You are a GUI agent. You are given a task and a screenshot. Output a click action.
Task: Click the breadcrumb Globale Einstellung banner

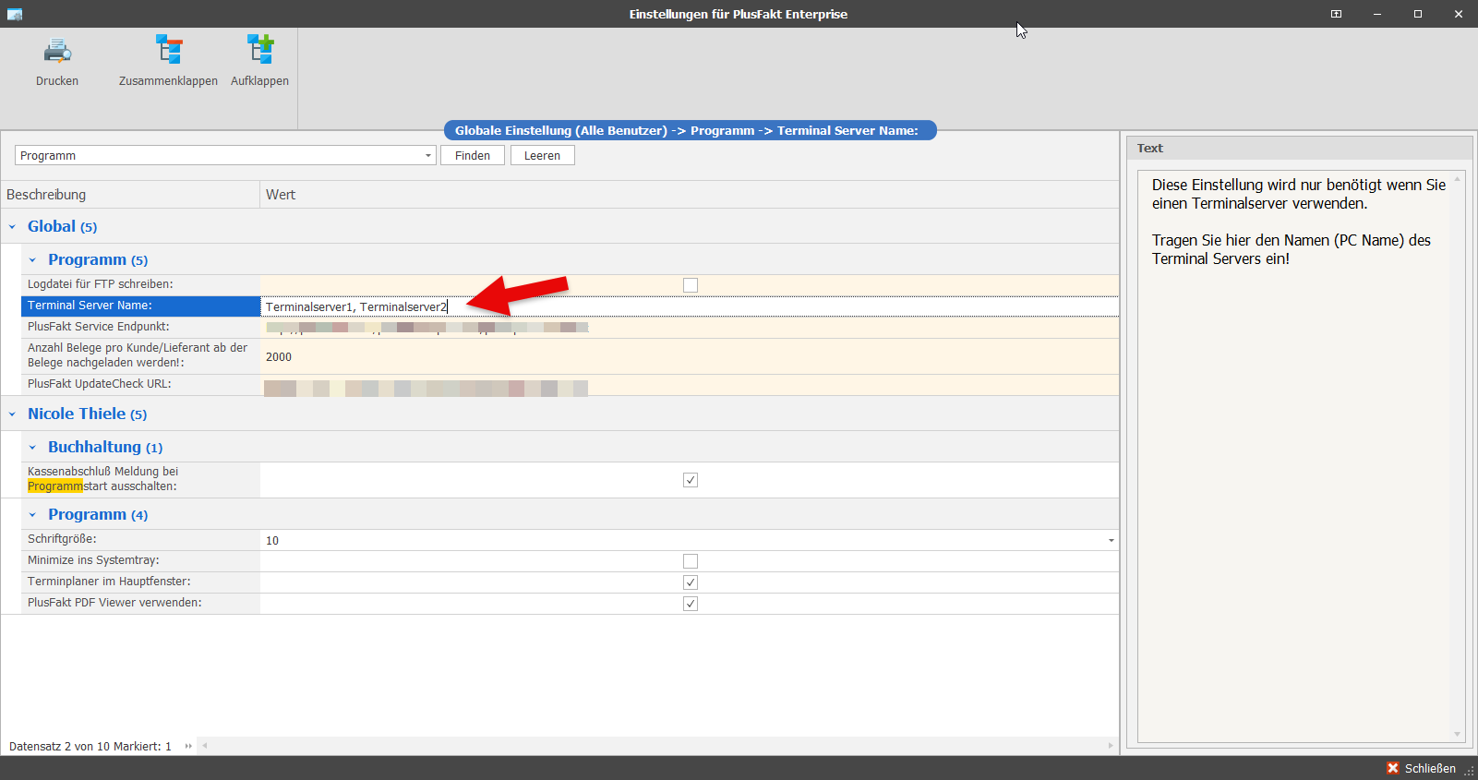coord(690,130)
